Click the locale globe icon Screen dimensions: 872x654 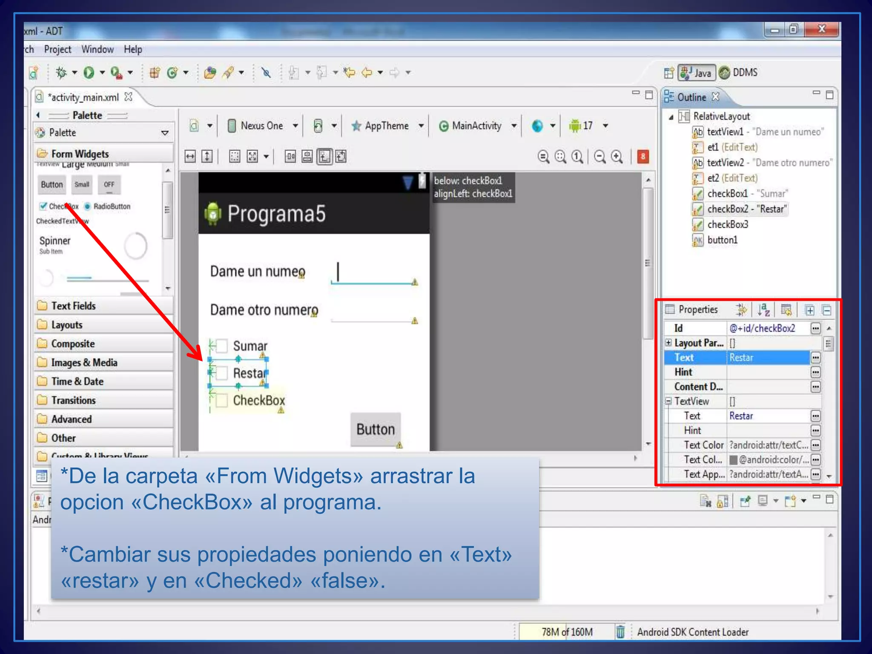tap(537, 126)
